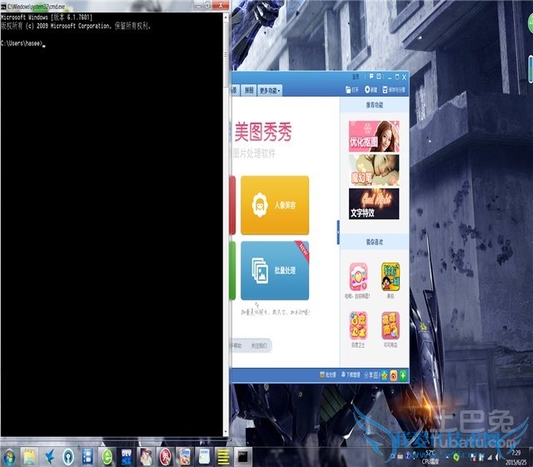Open the 魔幻笔 magic pen thumbnail
533x467 pixels.
(x=374, y=170)
